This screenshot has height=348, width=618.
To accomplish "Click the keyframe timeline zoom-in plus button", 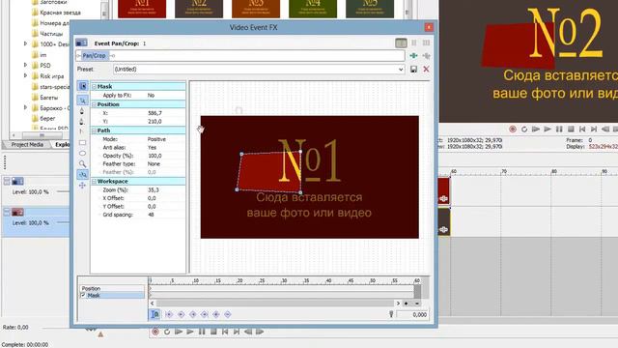I will tap(406, 304).
